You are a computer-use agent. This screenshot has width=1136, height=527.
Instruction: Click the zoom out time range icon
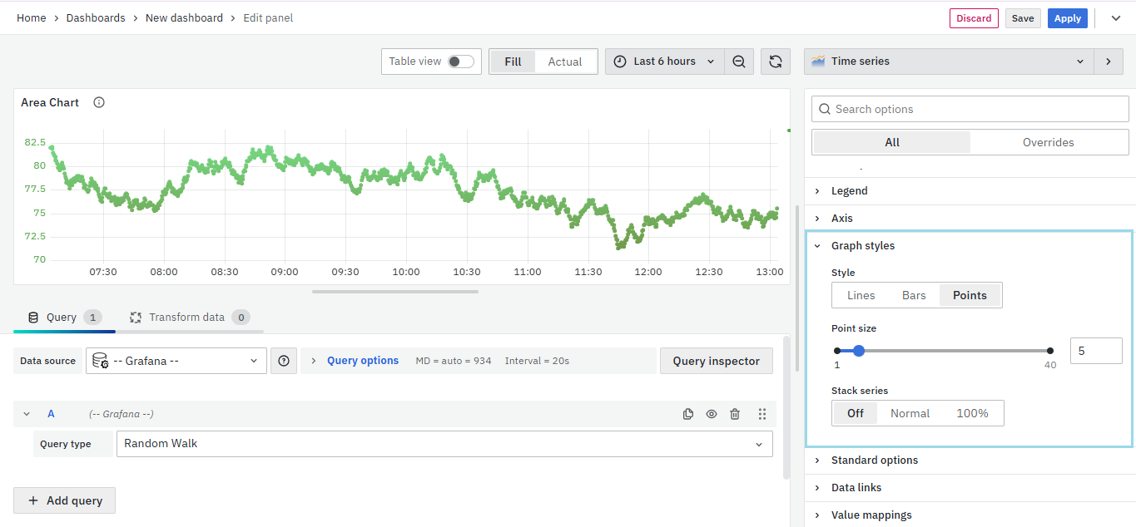[738, 62]
